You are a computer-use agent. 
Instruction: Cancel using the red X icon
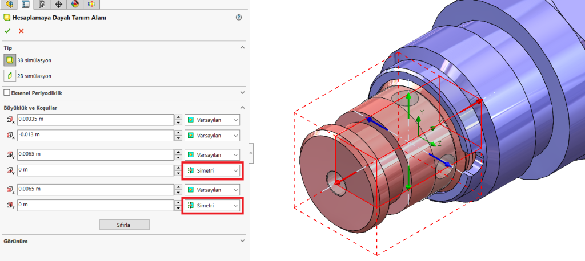21,31
